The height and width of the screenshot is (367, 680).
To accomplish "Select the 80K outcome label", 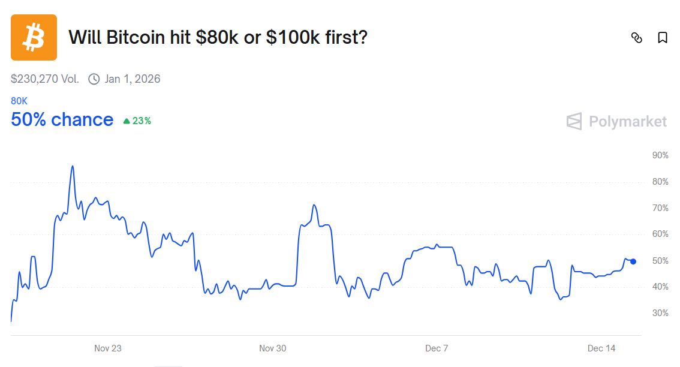I will (19, 101).
